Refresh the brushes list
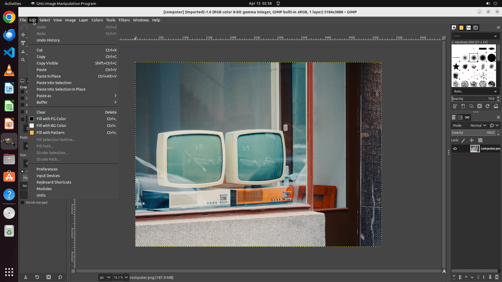502x282 pixels. tap(488, 106)
